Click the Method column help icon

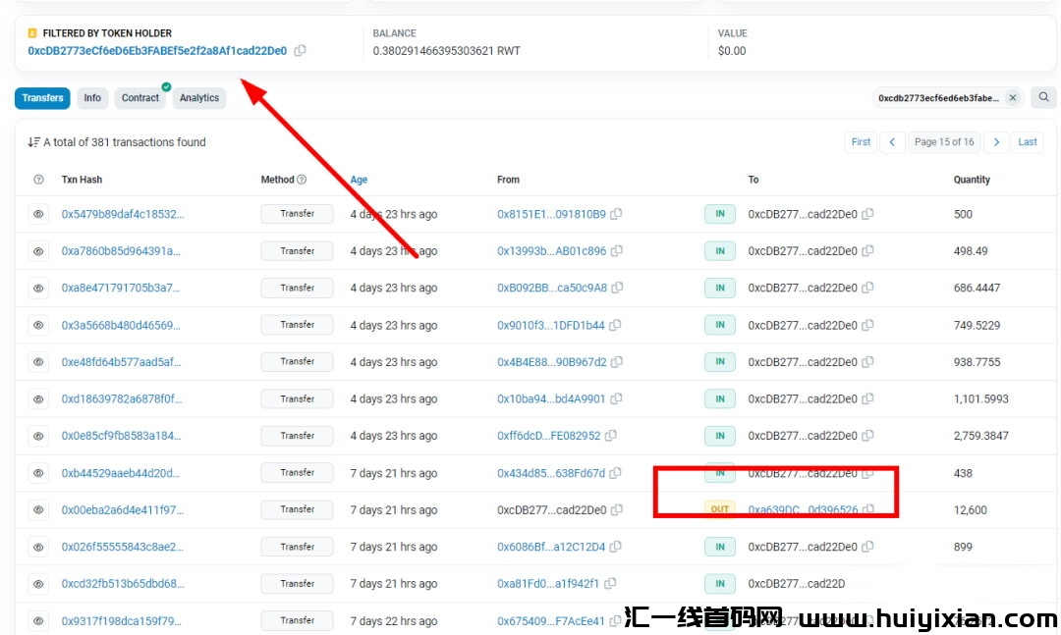point(302,180)
